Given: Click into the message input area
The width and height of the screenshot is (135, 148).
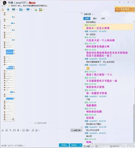Looking at the screenshot, I should (x=42, y=138).
